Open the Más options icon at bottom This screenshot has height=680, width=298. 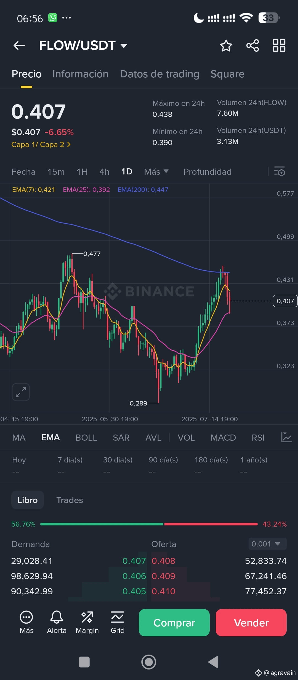click(26, 623)
